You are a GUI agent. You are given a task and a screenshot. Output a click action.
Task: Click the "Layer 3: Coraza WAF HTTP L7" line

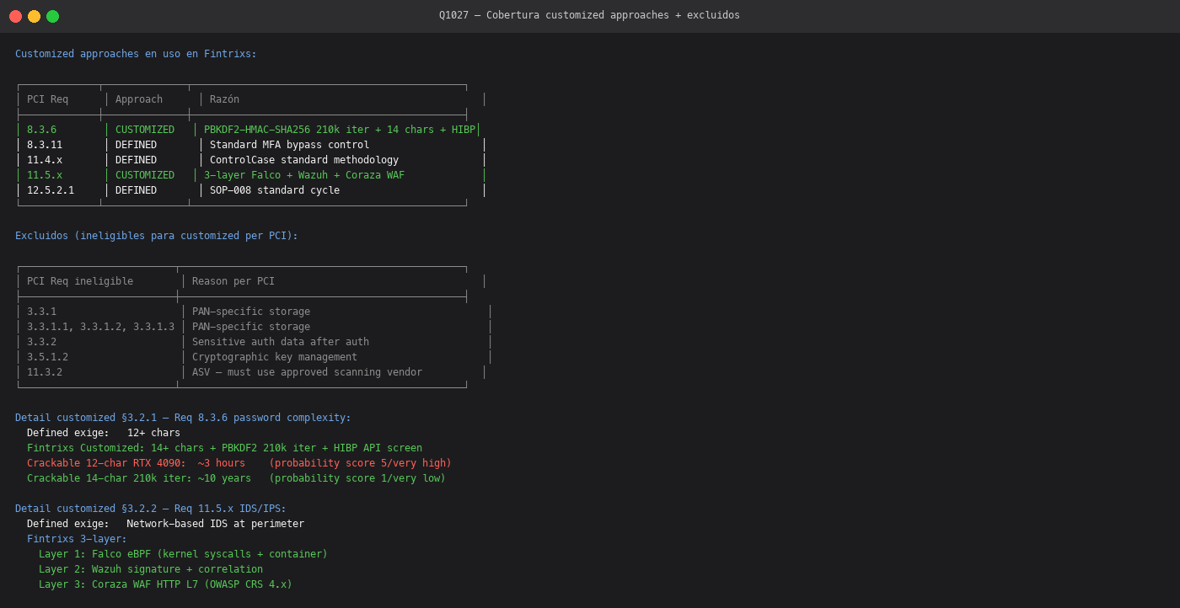coord(165,584)
